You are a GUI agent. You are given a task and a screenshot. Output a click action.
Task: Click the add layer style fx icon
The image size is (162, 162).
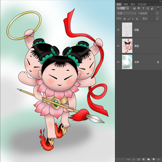coord(134,159)
